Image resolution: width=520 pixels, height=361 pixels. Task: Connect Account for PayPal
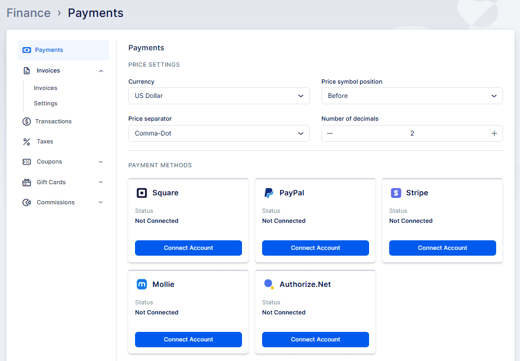pyautogui.click(x=316, y=248)
